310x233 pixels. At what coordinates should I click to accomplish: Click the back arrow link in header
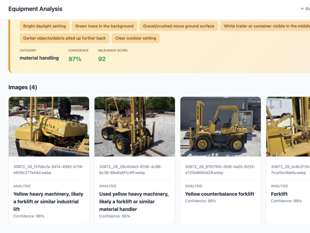[x=305, y=9]
